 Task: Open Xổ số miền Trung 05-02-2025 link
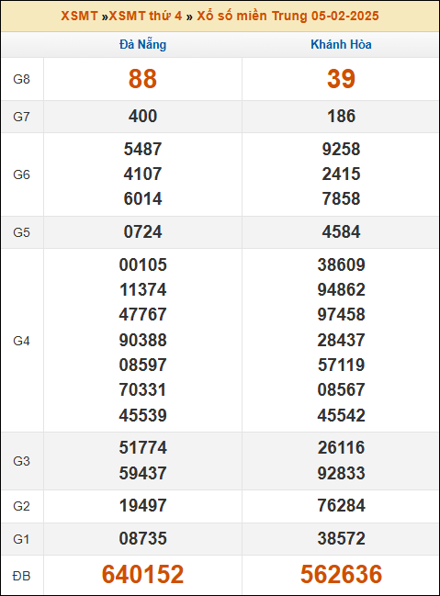288,16
